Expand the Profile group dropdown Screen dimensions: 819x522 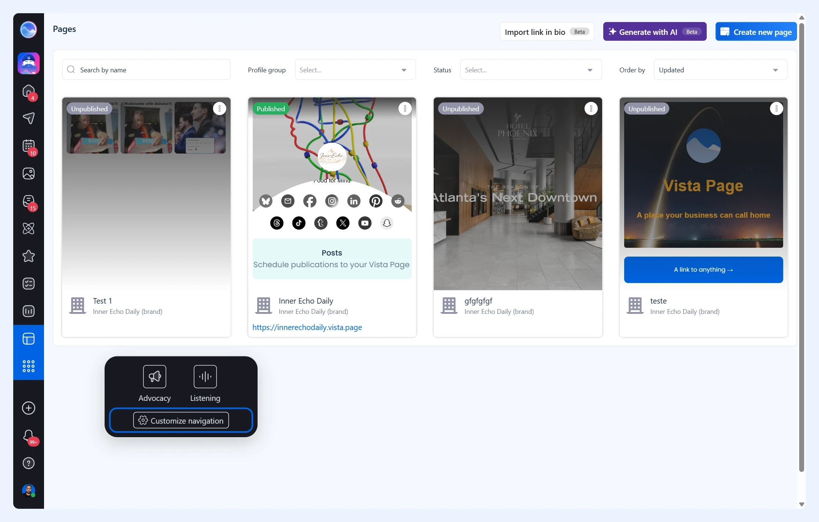(355, 70)
